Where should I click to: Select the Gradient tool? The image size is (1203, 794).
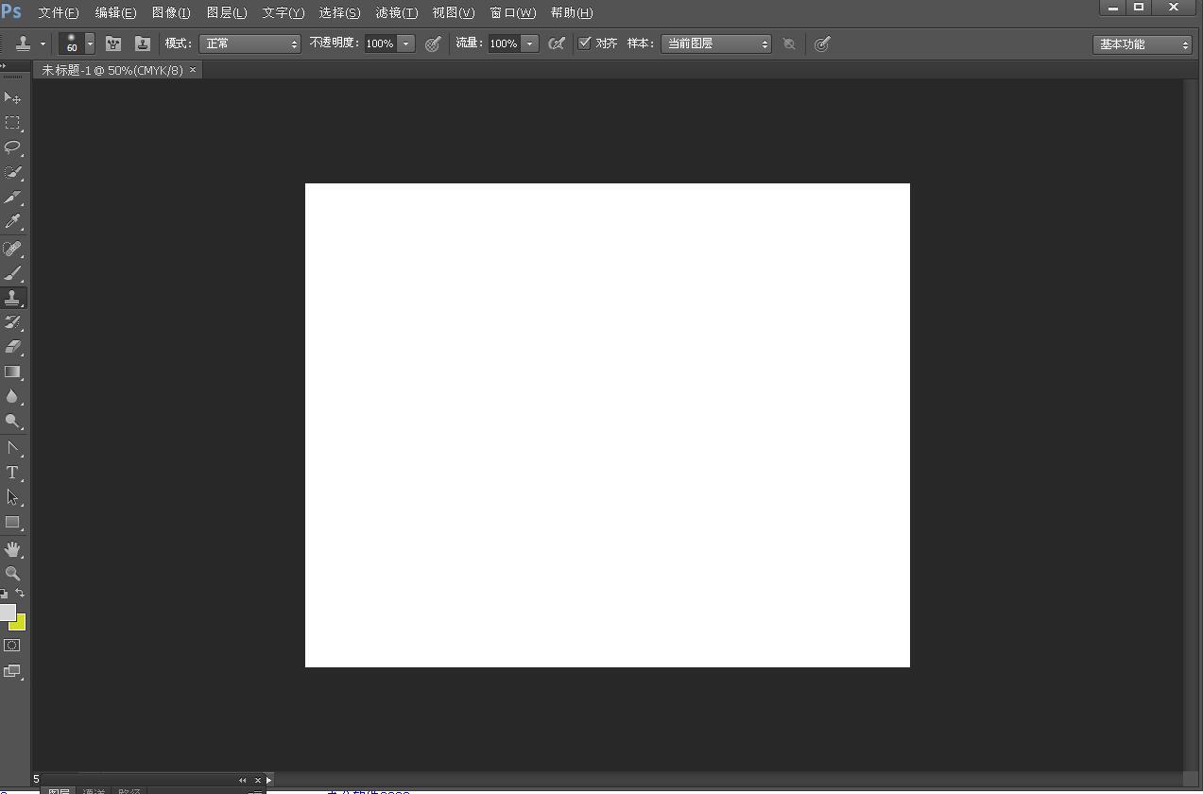12,372
